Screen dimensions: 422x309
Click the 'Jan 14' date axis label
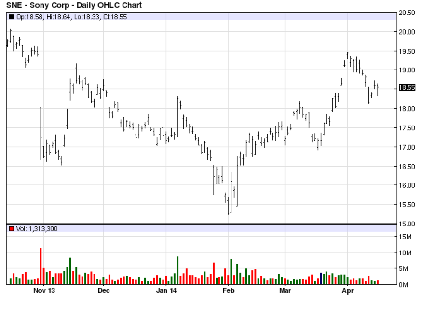[166, 290]
